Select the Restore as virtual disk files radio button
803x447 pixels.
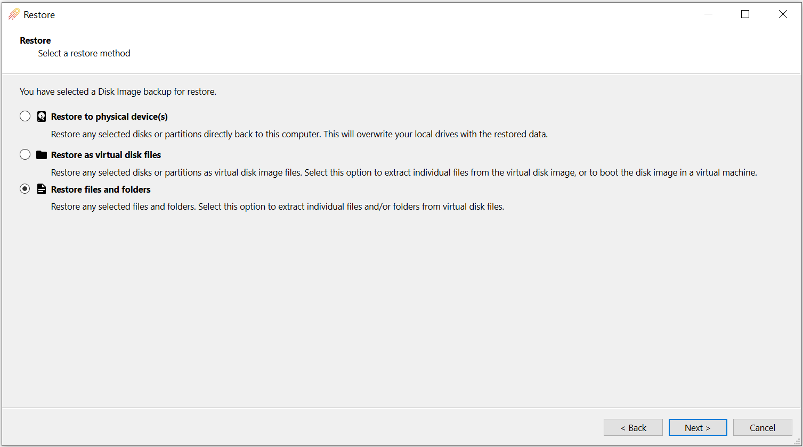25,155
